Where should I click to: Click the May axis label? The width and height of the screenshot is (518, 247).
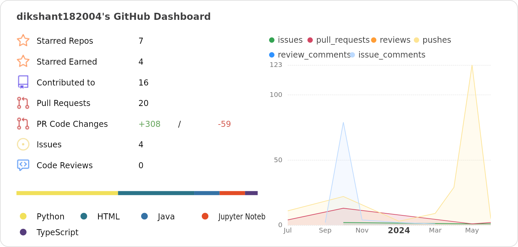click(x=472, y=231)
